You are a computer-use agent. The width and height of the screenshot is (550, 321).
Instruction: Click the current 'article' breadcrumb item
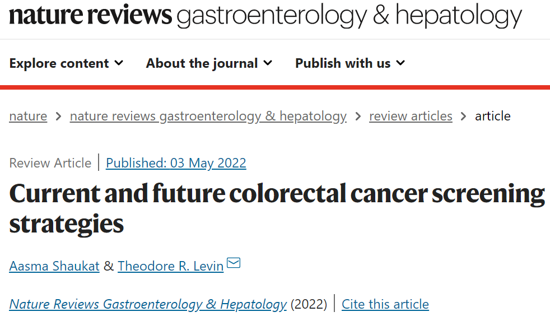[492, 117]
